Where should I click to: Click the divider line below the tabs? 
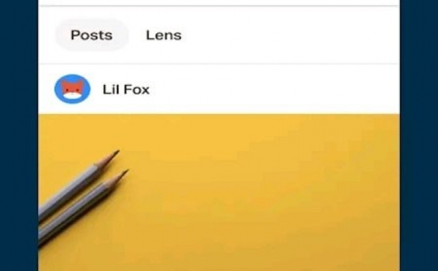tap(219, 64)
